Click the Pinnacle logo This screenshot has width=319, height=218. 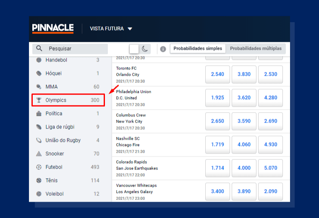[53, 28]
